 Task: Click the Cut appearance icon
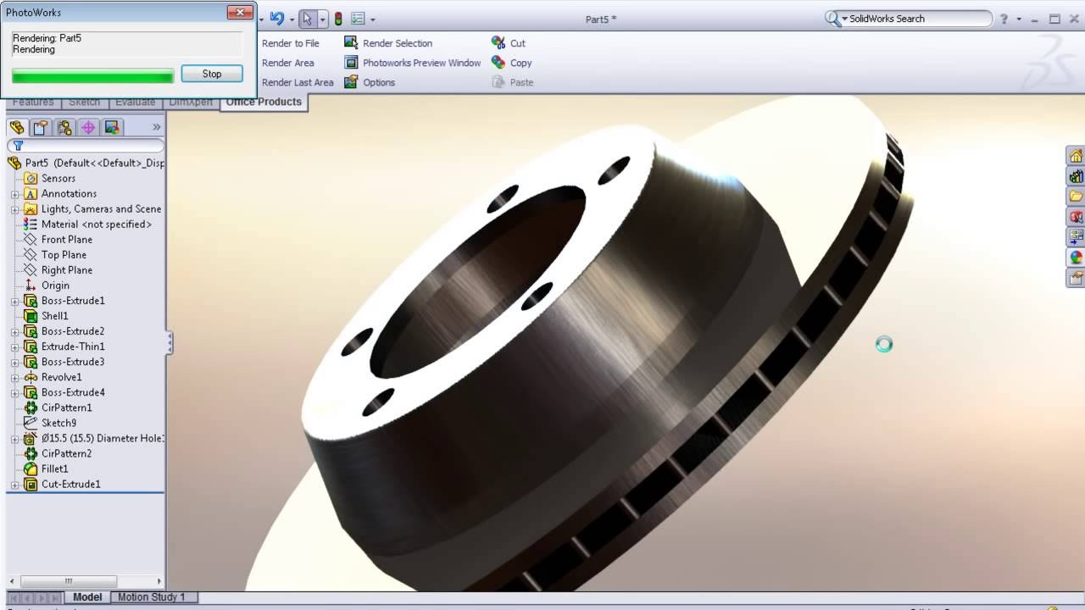[498, 42]
